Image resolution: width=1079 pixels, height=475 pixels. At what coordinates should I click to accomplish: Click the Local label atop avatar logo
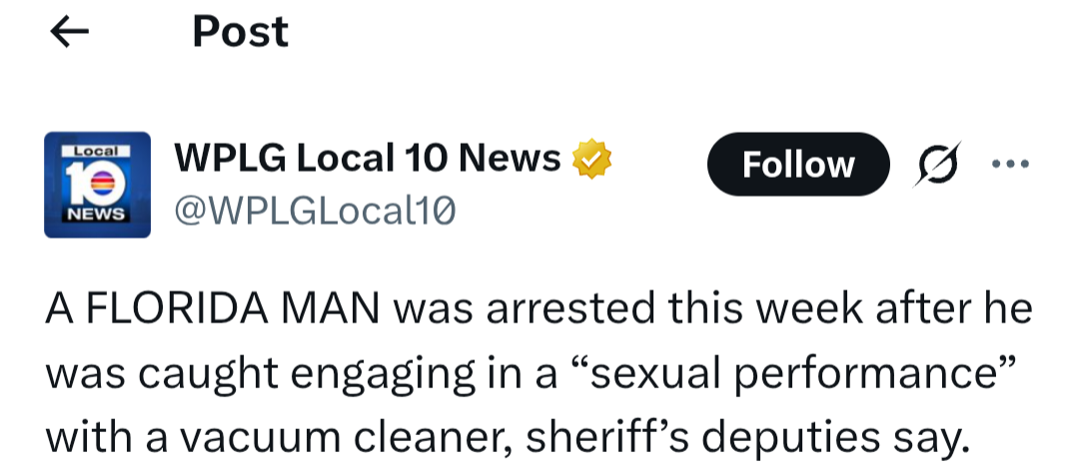pos(96,151)
